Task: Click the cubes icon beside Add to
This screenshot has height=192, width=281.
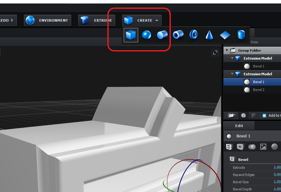Action: coord(253,115)
